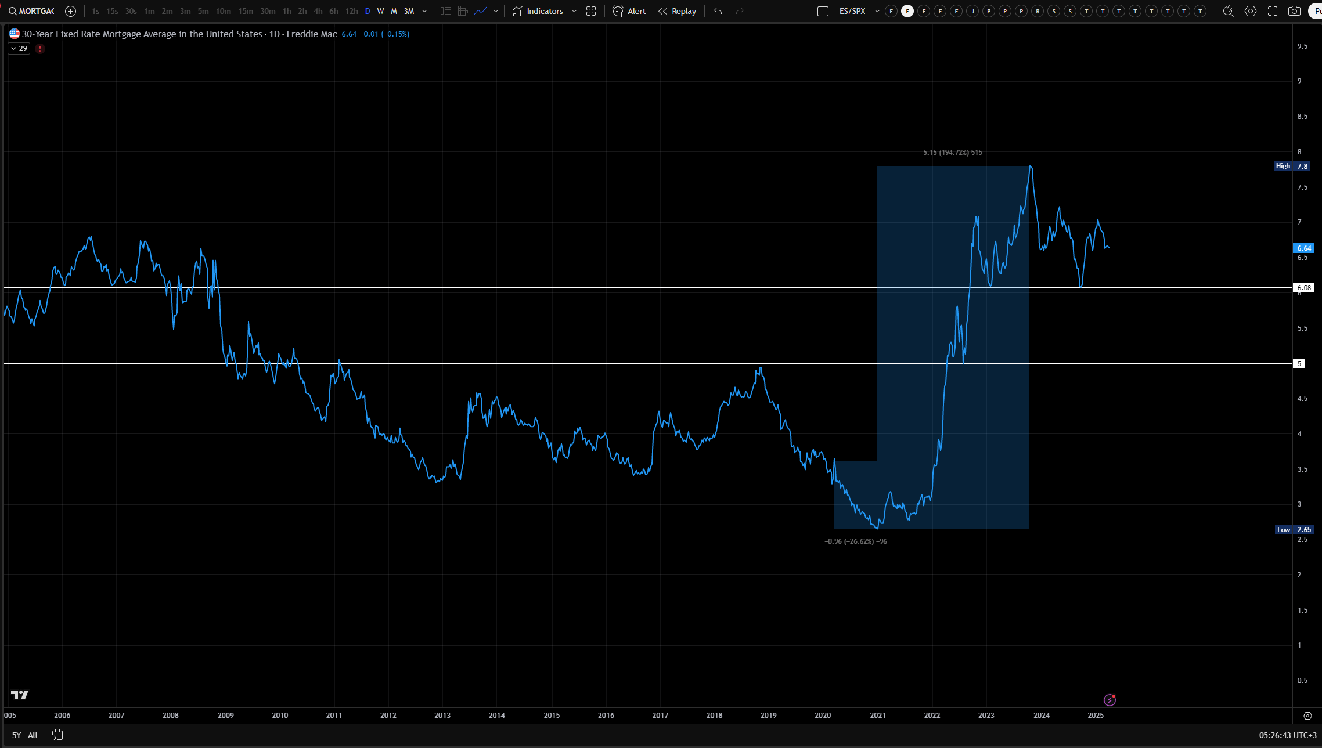Collapse the 29 indicators legend
Screen dimensions: 1322x748
click(x=19, y=49)
